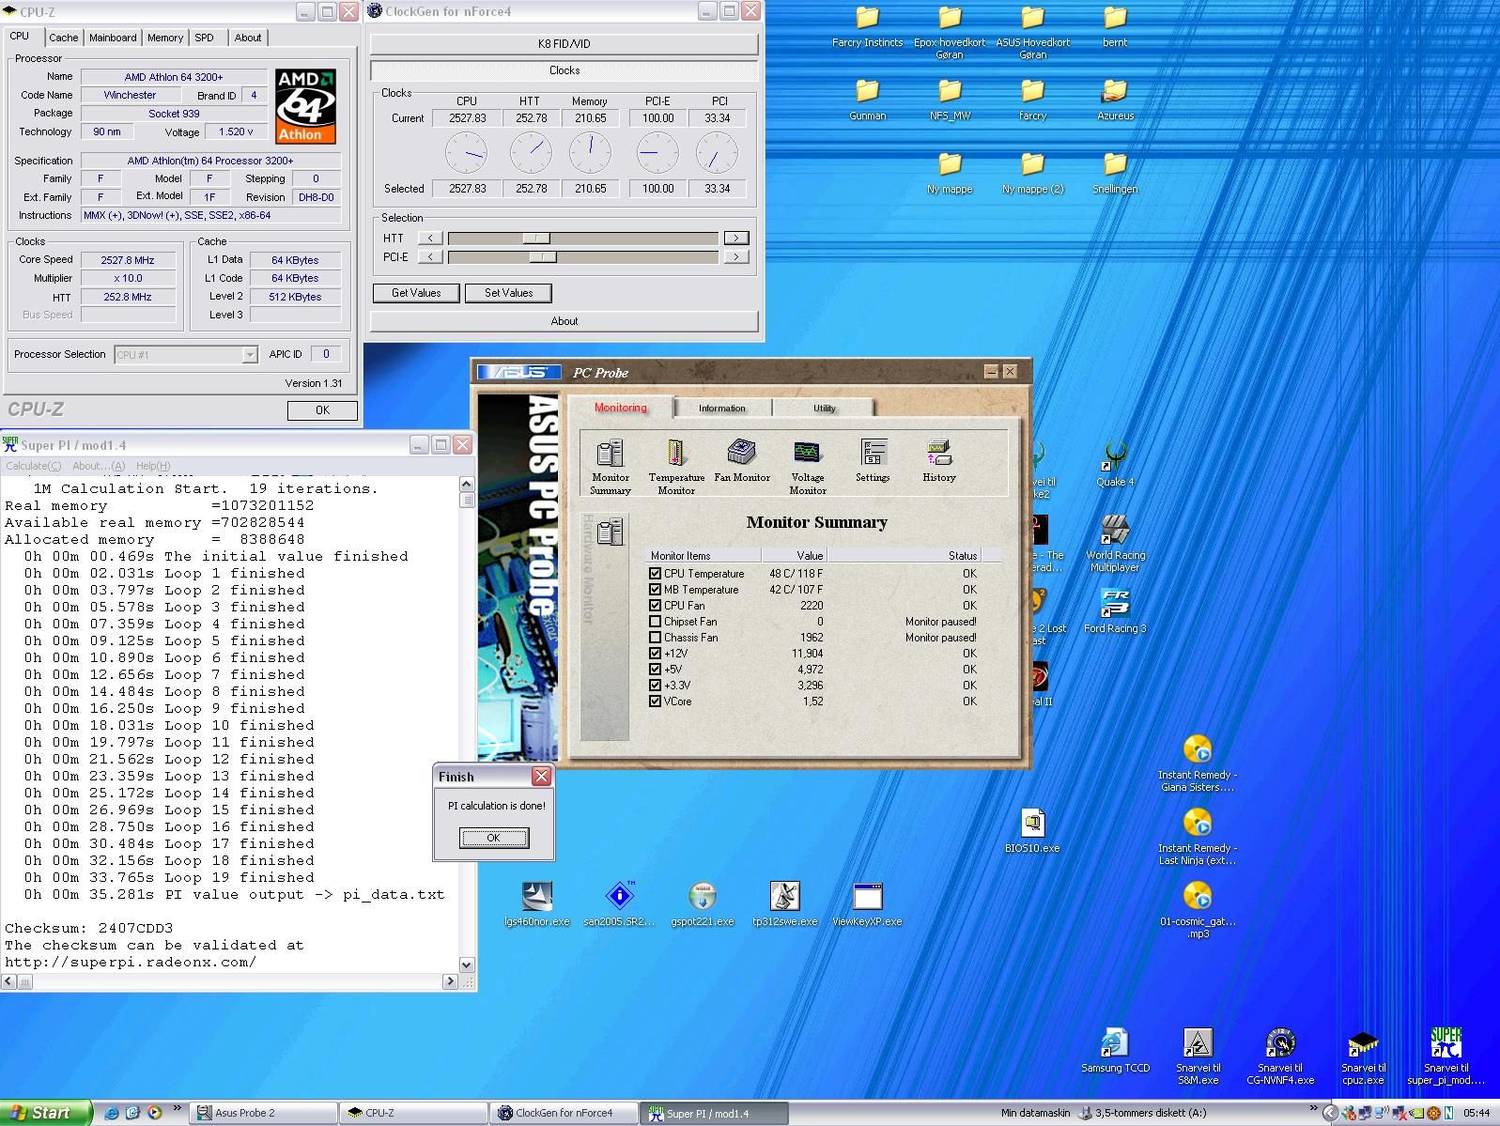This screenshot has width=1500, height=1126.
Task: Select Snarvei til cpuz.exe shortcut
Action: [1363, 1057]
